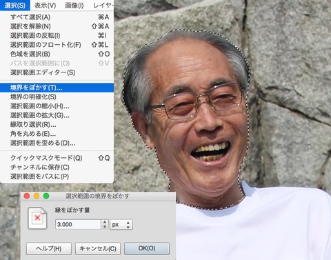Image resolution: width=331 pixels, height=260 pixels.
Task: Close the 選択範囲の境界をぼかす dialog with red button
Action: pyautogui.click(x=27, y=196)
